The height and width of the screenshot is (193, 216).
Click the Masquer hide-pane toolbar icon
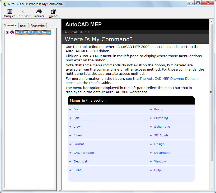tap(9, 11)
